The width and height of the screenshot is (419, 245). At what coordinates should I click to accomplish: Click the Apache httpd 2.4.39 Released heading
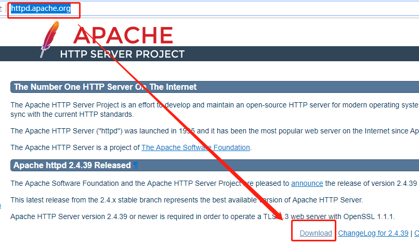72,166
